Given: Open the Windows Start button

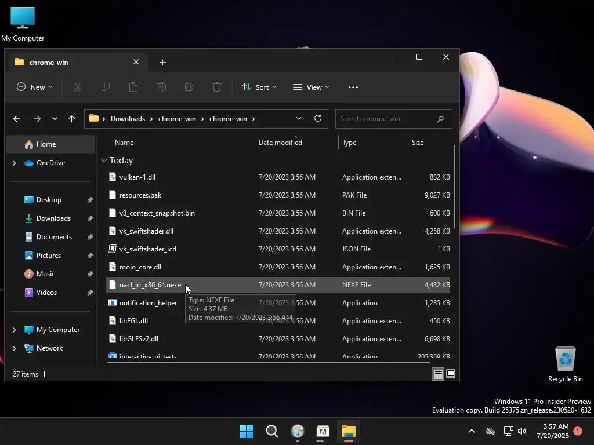Looking at the screenshot, I should click(246, 431).
